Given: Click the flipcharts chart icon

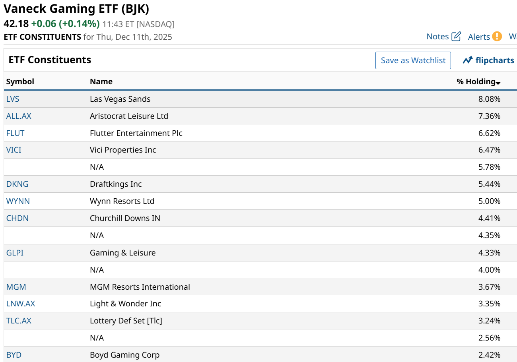Looking at the screenshot, I should [468, 60].
